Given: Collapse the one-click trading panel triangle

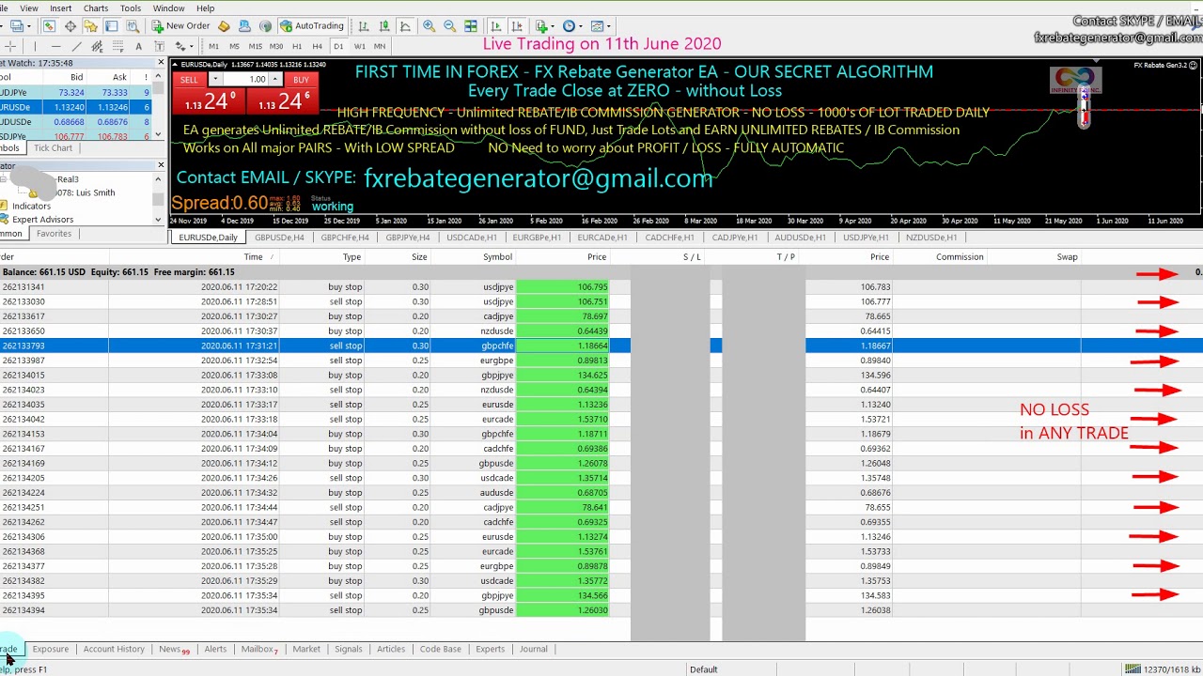Looking at the screenshot, I should click(x=175, y=65).
